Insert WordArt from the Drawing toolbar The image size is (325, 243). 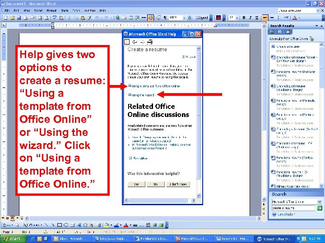click(79, 225)
